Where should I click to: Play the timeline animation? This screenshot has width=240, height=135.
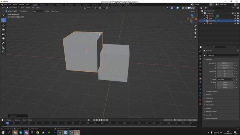(x=102, y=120)
